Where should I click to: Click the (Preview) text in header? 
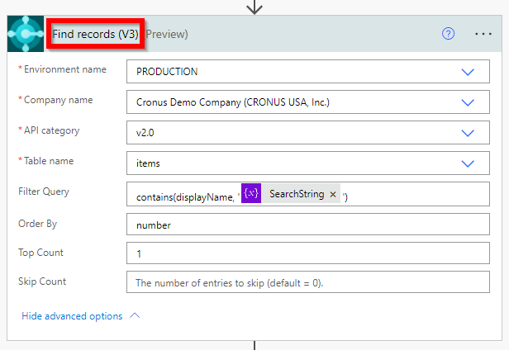[167, 34]
